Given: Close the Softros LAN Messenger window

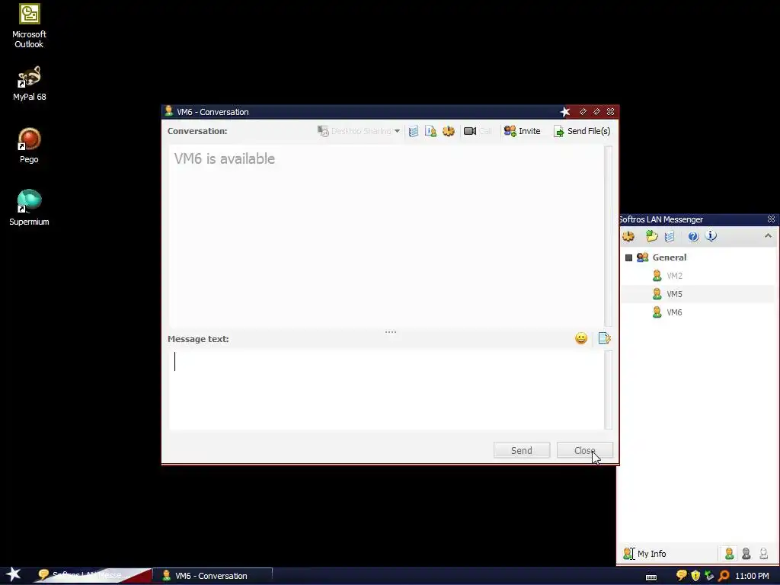Looking at the screenshot, I should [x=771, y=219].
